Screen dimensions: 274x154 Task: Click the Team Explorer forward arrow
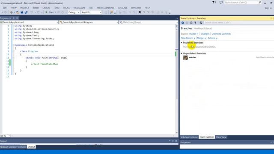pyautogui.click(x=187, y=23)
